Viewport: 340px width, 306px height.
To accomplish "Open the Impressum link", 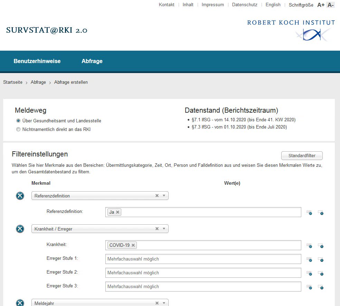I will click(213, 5).
